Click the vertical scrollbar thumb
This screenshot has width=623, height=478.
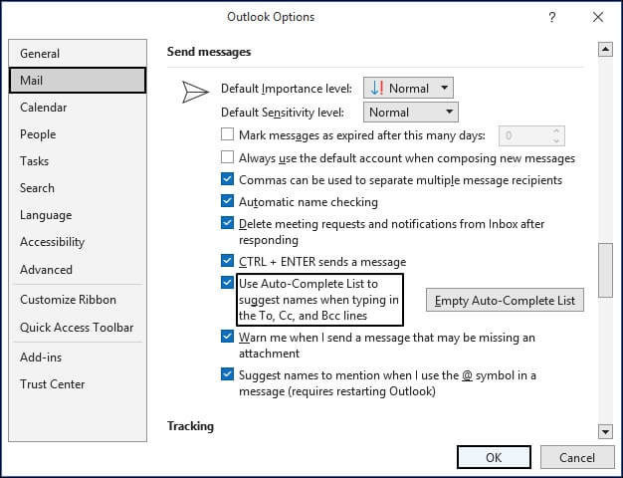tap(605, 270)
